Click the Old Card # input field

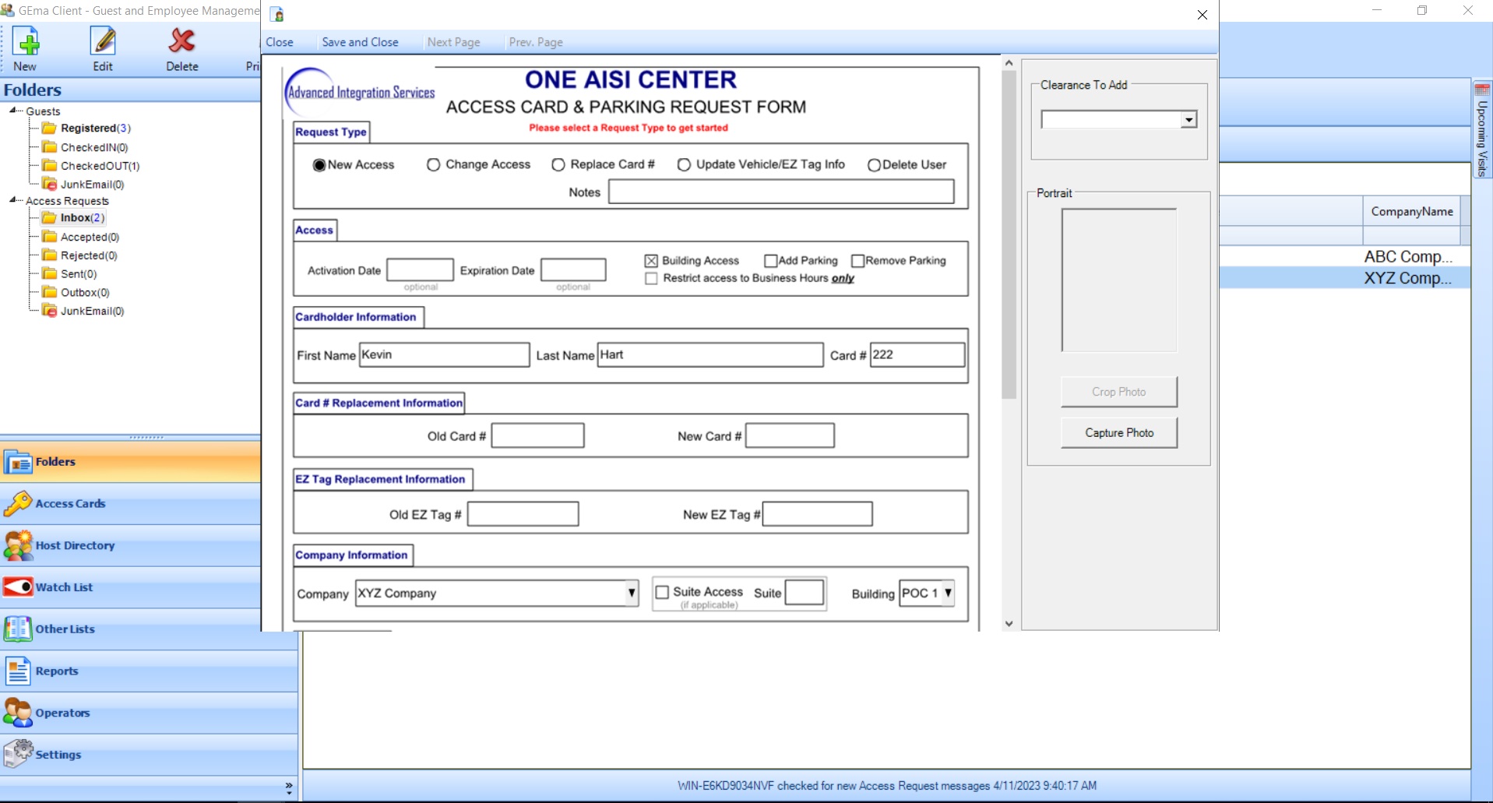click(537, 435)
